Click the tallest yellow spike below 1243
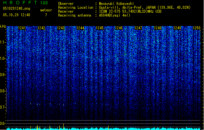The width and height of the screenshot is (204, 130). pyautogui.click(x=63, y=127)
